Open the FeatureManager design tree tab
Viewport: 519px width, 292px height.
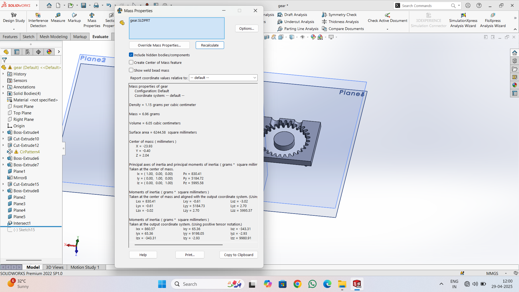[6, 52]
